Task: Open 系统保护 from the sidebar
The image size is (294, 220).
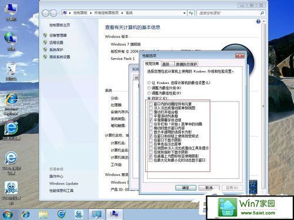Action: 56,50
